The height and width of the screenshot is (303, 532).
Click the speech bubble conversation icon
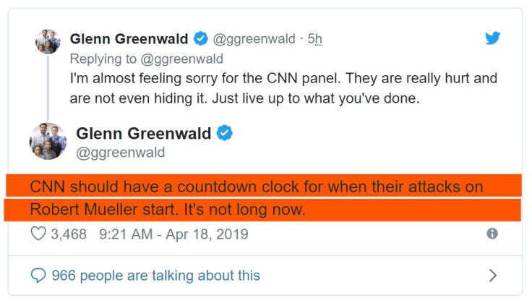pyautogui.click(x=38, y=276)
